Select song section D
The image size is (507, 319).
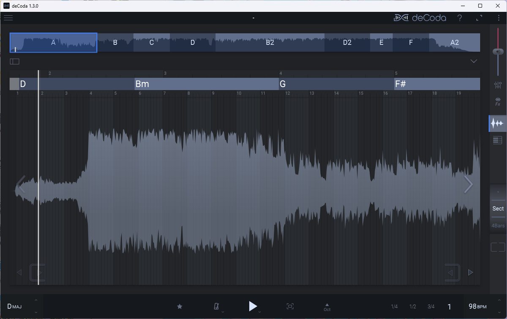click(x=193, y=43)
